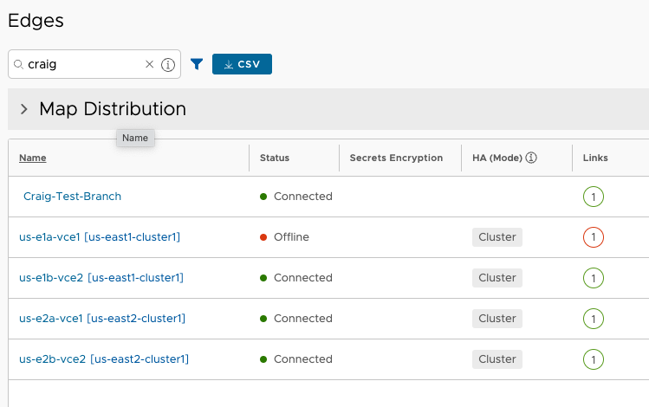The width and height of the screenshot is (649, 407).
Task: Open the filter funnel icon
Action: point(197,64)
